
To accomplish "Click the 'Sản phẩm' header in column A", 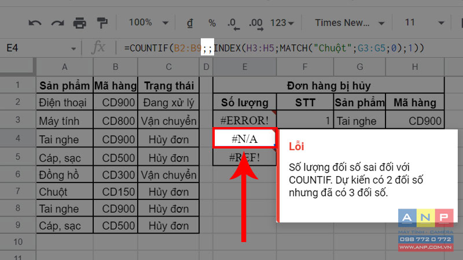I will (x=65, y=86).
